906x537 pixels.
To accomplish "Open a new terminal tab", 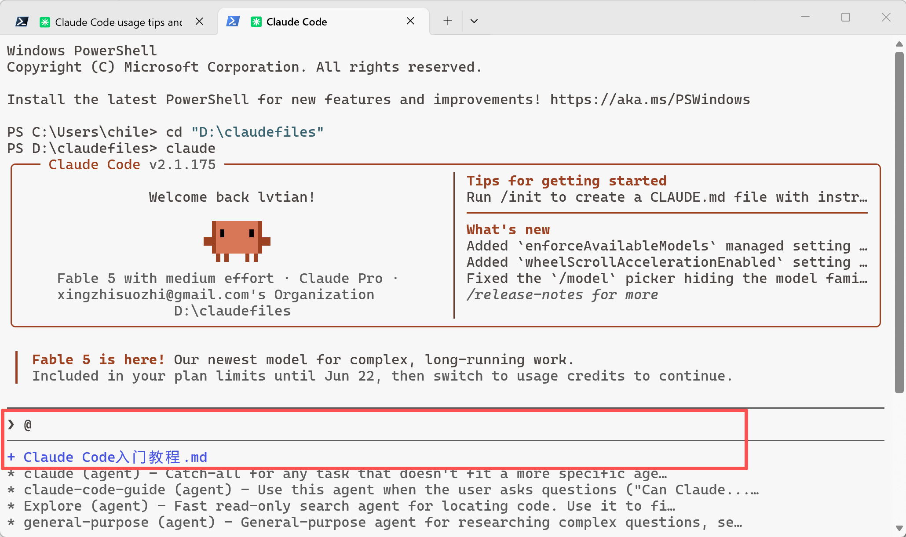I will tap(448, 21).
